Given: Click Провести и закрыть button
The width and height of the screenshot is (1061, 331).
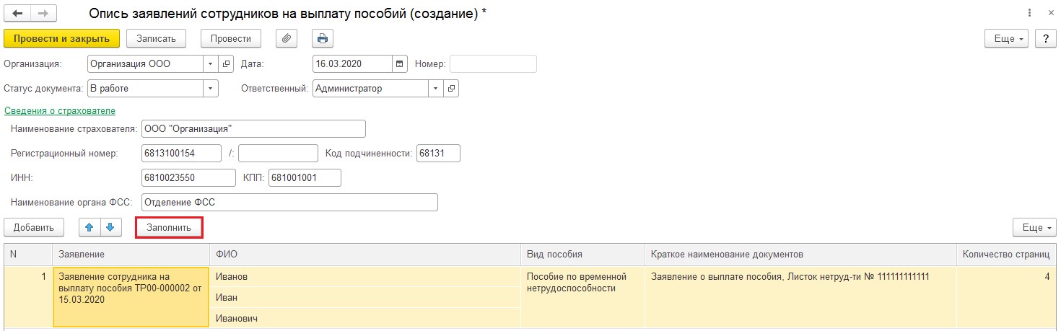Looking at the screenshot, I should (x=61, y=38).
